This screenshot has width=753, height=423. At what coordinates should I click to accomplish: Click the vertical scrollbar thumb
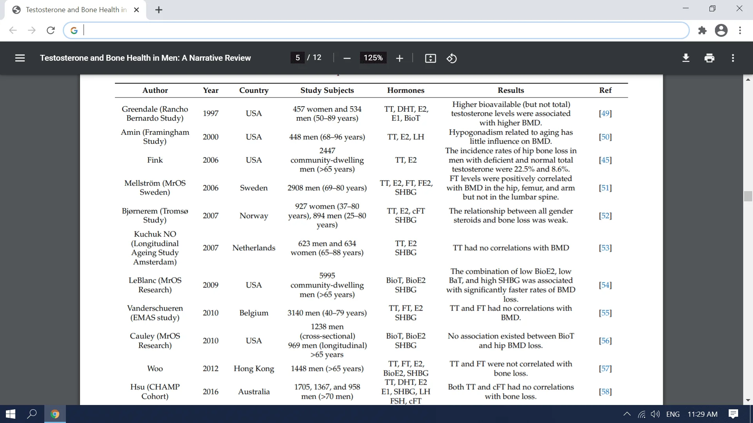point(748,196)
